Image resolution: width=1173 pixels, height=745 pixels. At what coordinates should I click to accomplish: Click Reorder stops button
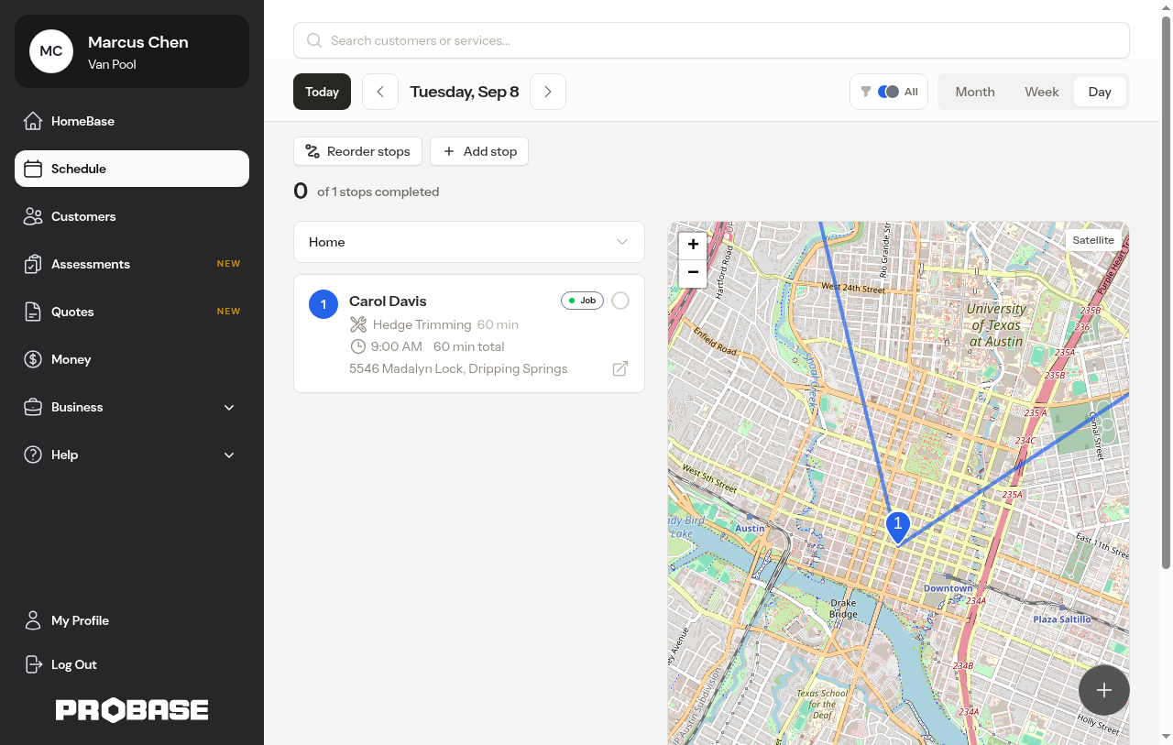coord(358,151)
